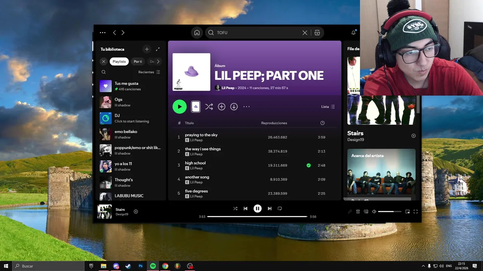Open the Tus me gusta playlist
The image size is (483, 271).
(x=131, y=86)
